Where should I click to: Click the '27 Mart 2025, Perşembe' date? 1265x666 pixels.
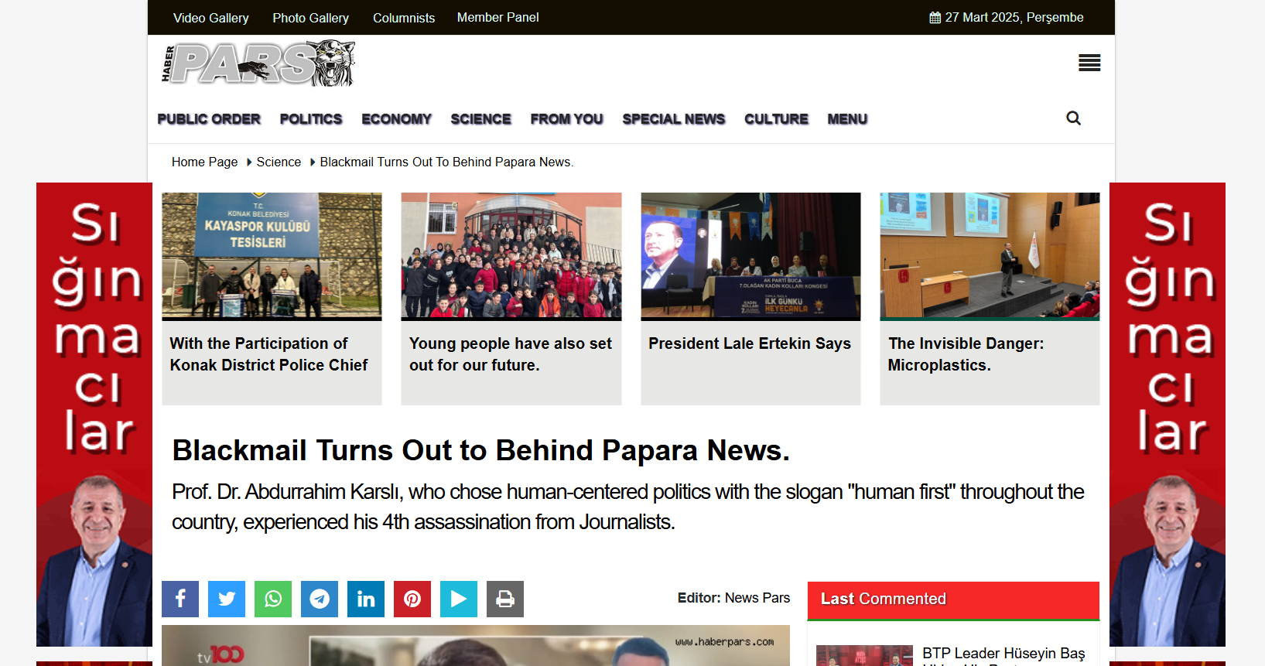(1014, 18)
